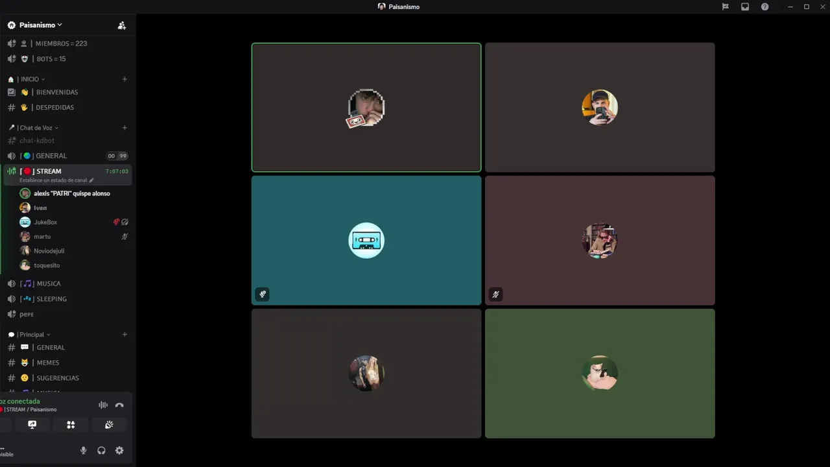The height and width of the screenshot is (467, 830).
Task: Click muted mic indicator on JukeBox tile
Action: click(x=262, y=294)
